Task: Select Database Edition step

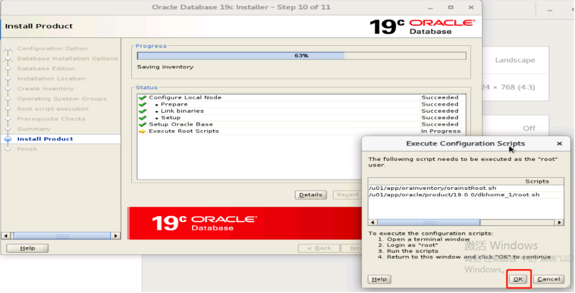Action: coord(46,69)
